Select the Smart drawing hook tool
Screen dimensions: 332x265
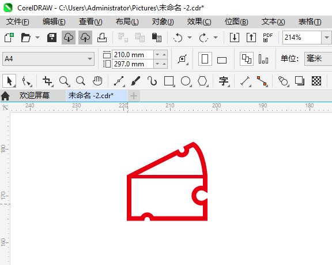pyautogui.click(x=152, y=81)
